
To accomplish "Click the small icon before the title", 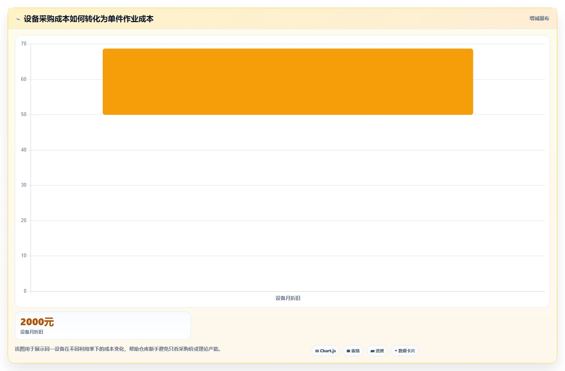I will [x=18, y=19].
